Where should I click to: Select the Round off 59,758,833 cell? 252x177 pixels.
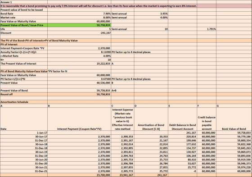pyautogui.click(x=79, y=94)
